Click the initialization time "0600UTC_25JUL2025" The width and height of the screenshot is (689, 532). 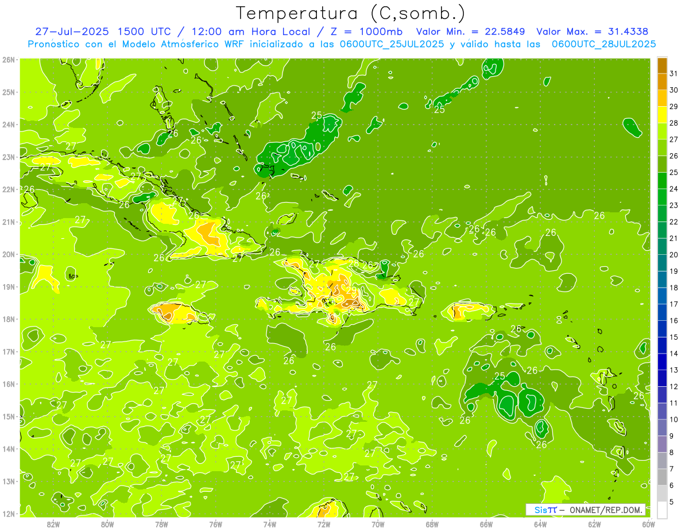(391, 44)
